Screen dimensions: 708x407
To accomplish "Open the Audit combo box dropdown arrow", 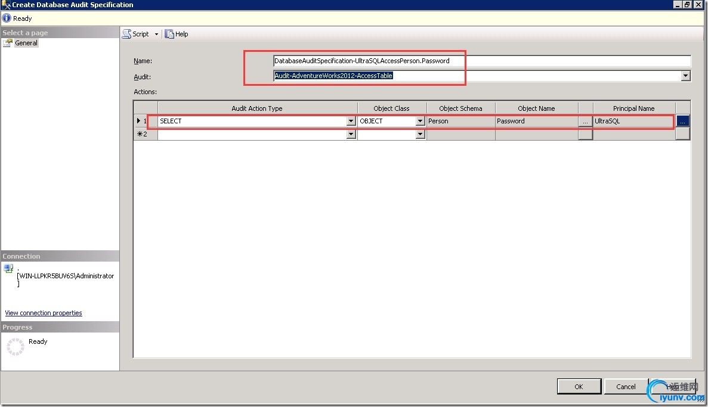I will 685,76.
